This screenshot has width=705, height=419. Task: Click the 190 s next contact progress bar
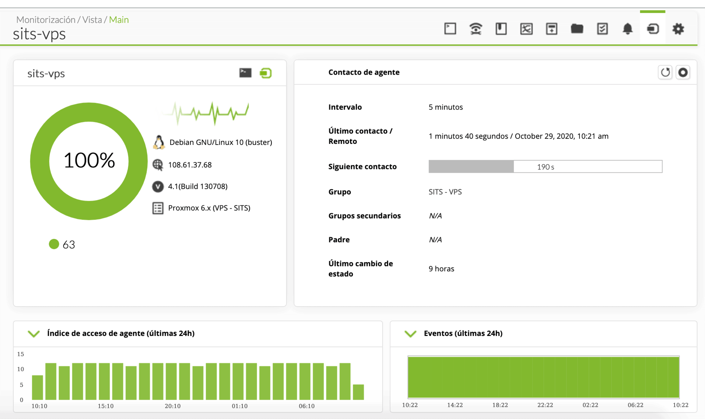tap(545, 167)
